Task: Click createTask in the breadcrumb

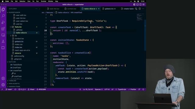Action: click(78, 12)
